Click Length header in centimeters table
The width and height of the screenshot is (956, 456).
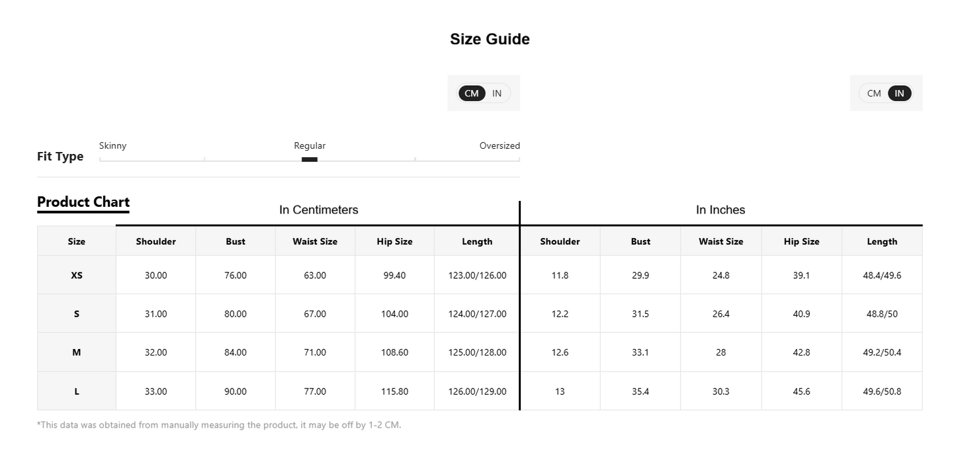477,241
